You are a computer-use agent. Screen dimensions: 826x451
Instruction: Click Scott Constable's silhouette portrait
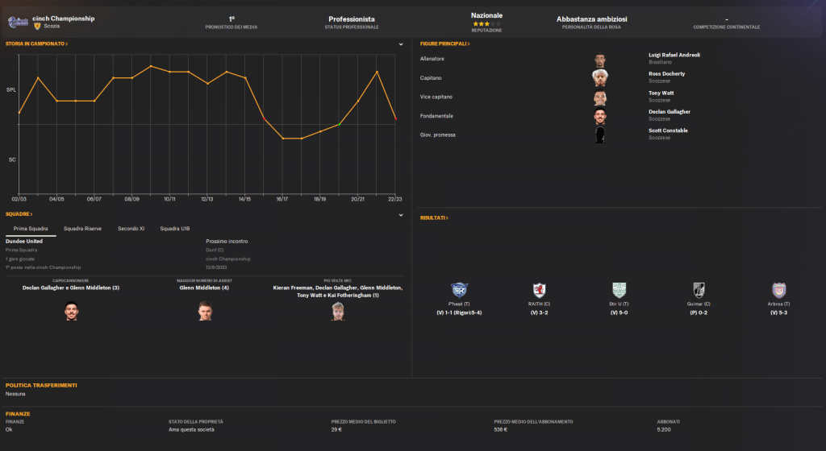pyautogui.click(x=599, y=134)
